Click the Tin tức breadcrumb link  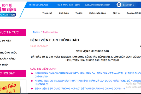(x=36, y=32)
